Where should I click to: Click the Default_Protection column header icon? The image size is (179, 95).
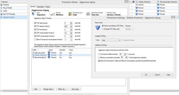click(137, 2)
